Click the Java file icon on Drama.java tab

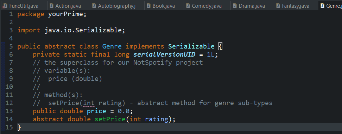click(235, 6)
